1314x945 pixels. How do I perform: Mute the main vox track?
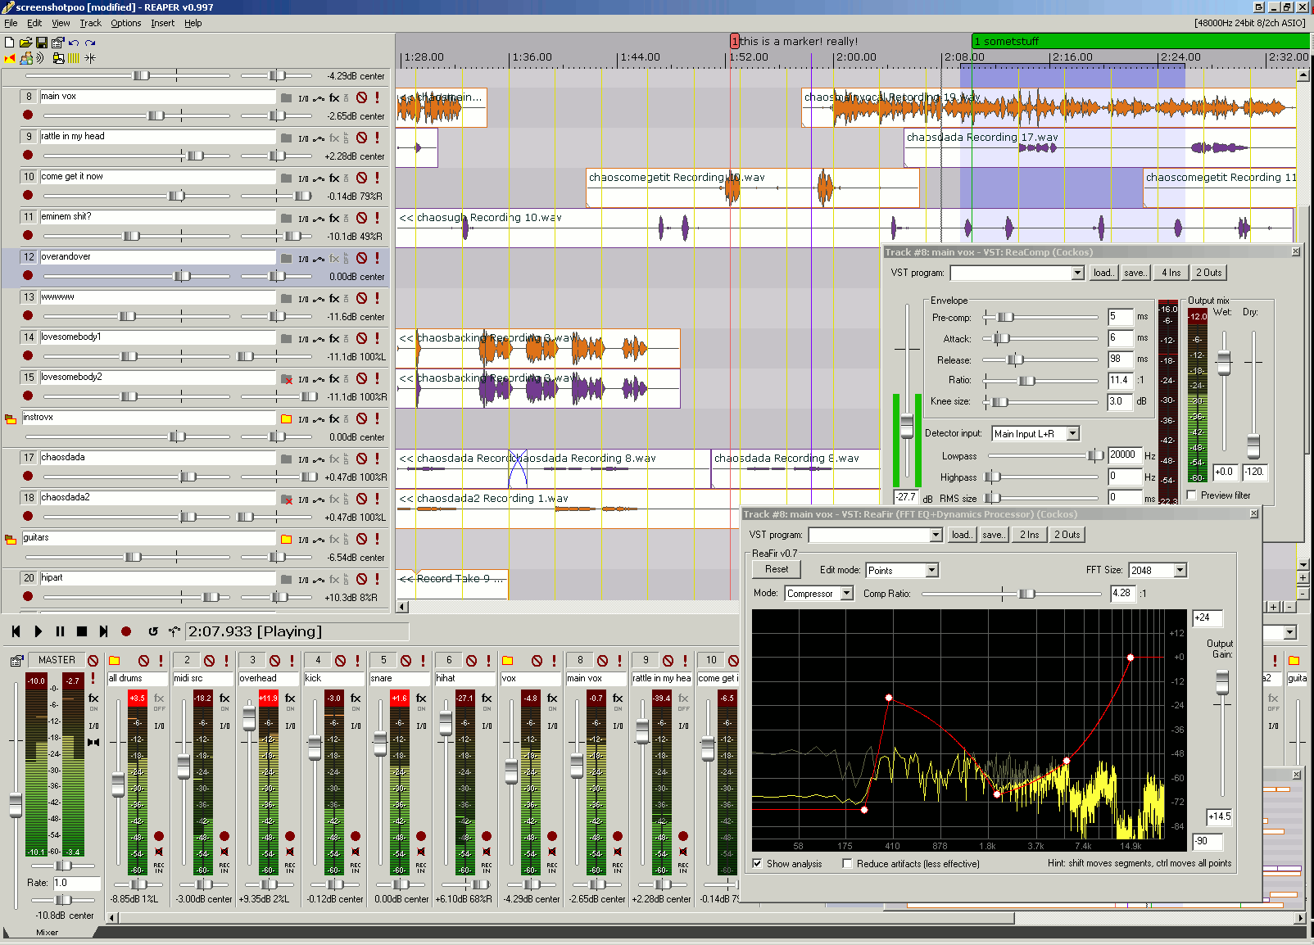[x=361, y=97]
